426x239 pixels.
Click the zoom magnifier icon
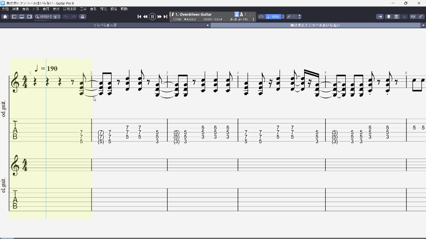[37, 17]
